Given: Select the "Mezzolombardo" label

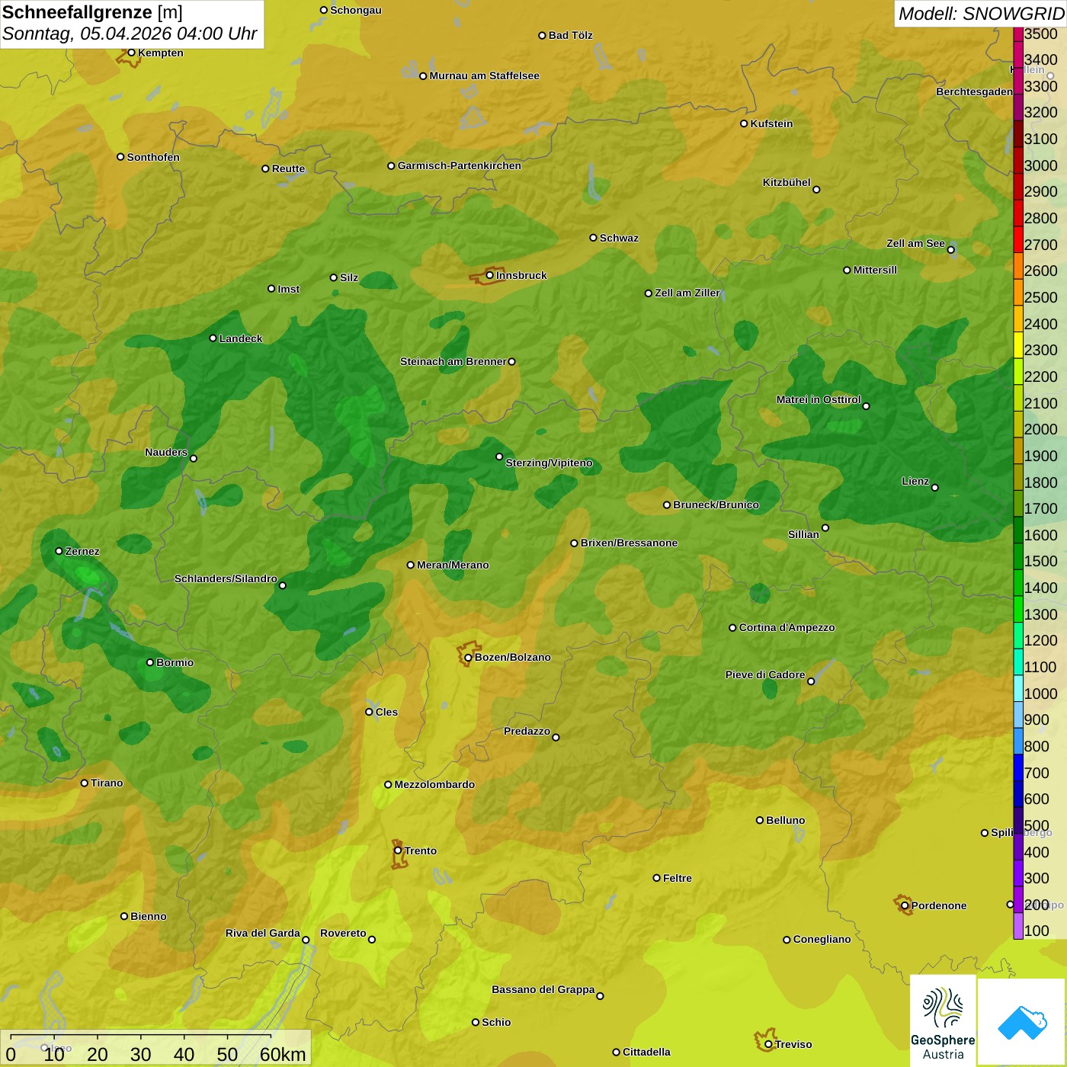Looking at the screenshot, I should tap(434, 784).
